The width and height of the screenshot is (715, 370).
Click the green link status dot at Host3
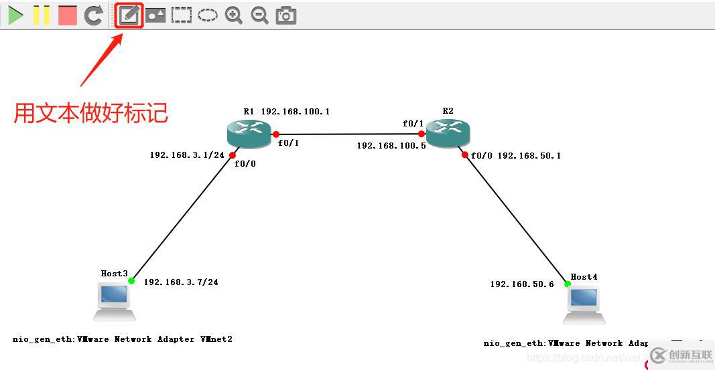click(x=131, y=281)
